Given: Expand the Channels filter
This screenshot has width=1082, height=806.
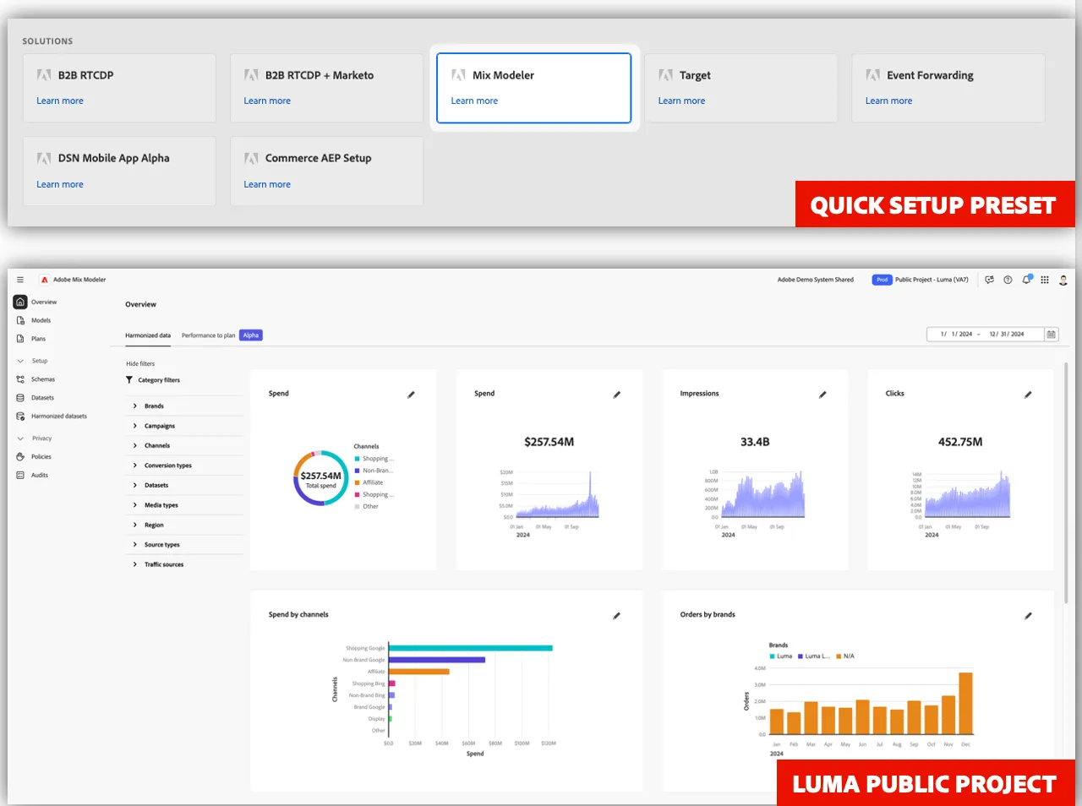Looking at the screenshot, I should [x=135, y=445].
